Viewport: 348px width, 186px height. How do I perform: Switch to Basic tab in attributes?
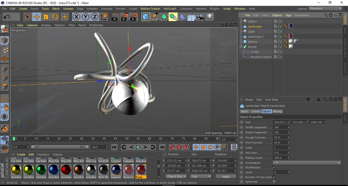245,111
